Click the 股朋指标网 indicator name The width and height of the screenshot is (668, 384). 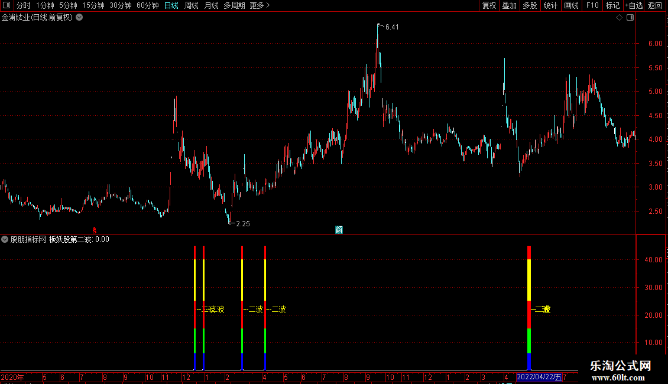[28, 239]
